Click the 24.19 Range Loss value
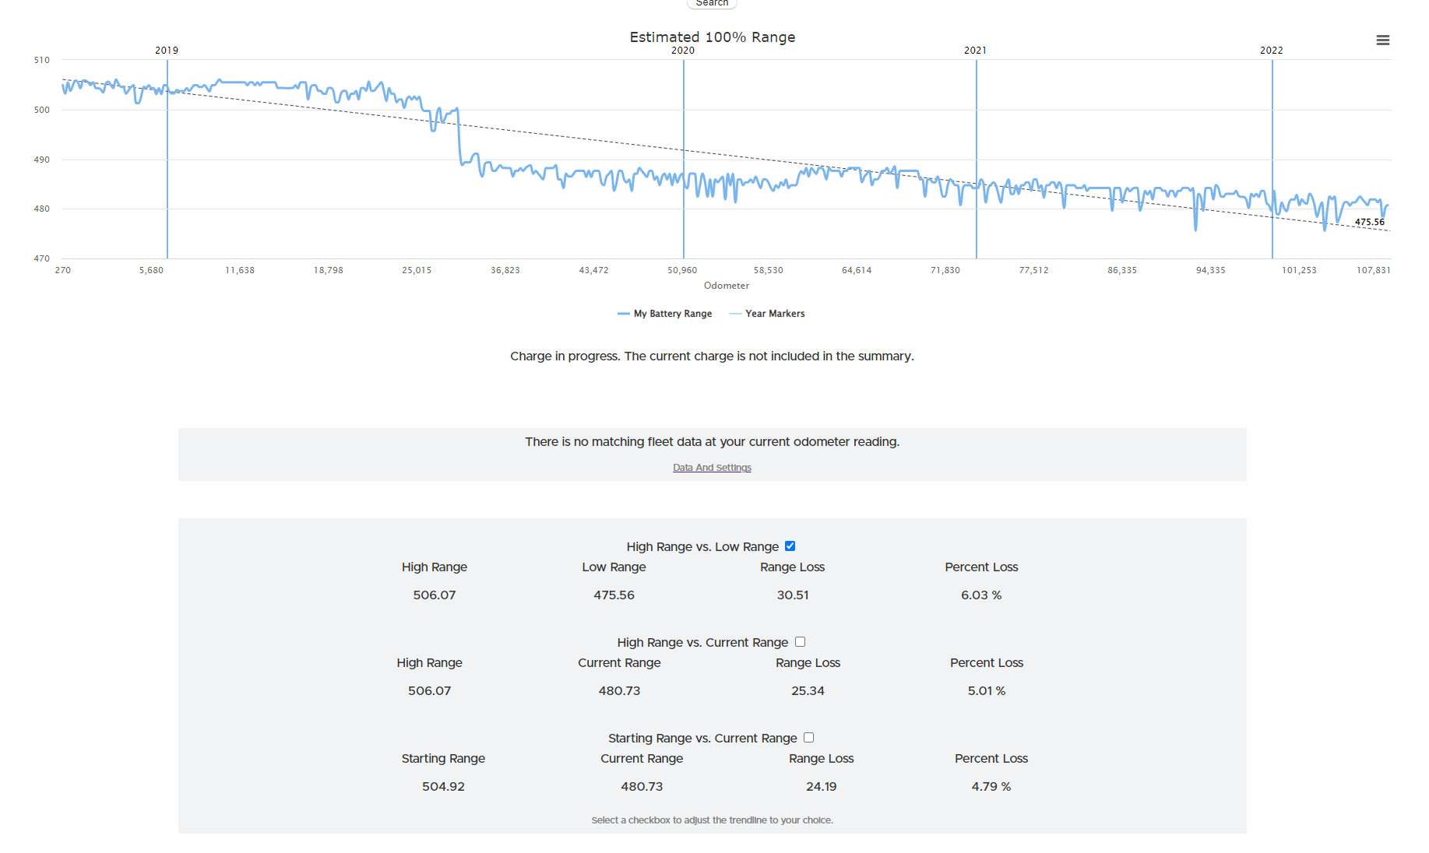This screenshot has width=1429, height=853. point(821,786)
